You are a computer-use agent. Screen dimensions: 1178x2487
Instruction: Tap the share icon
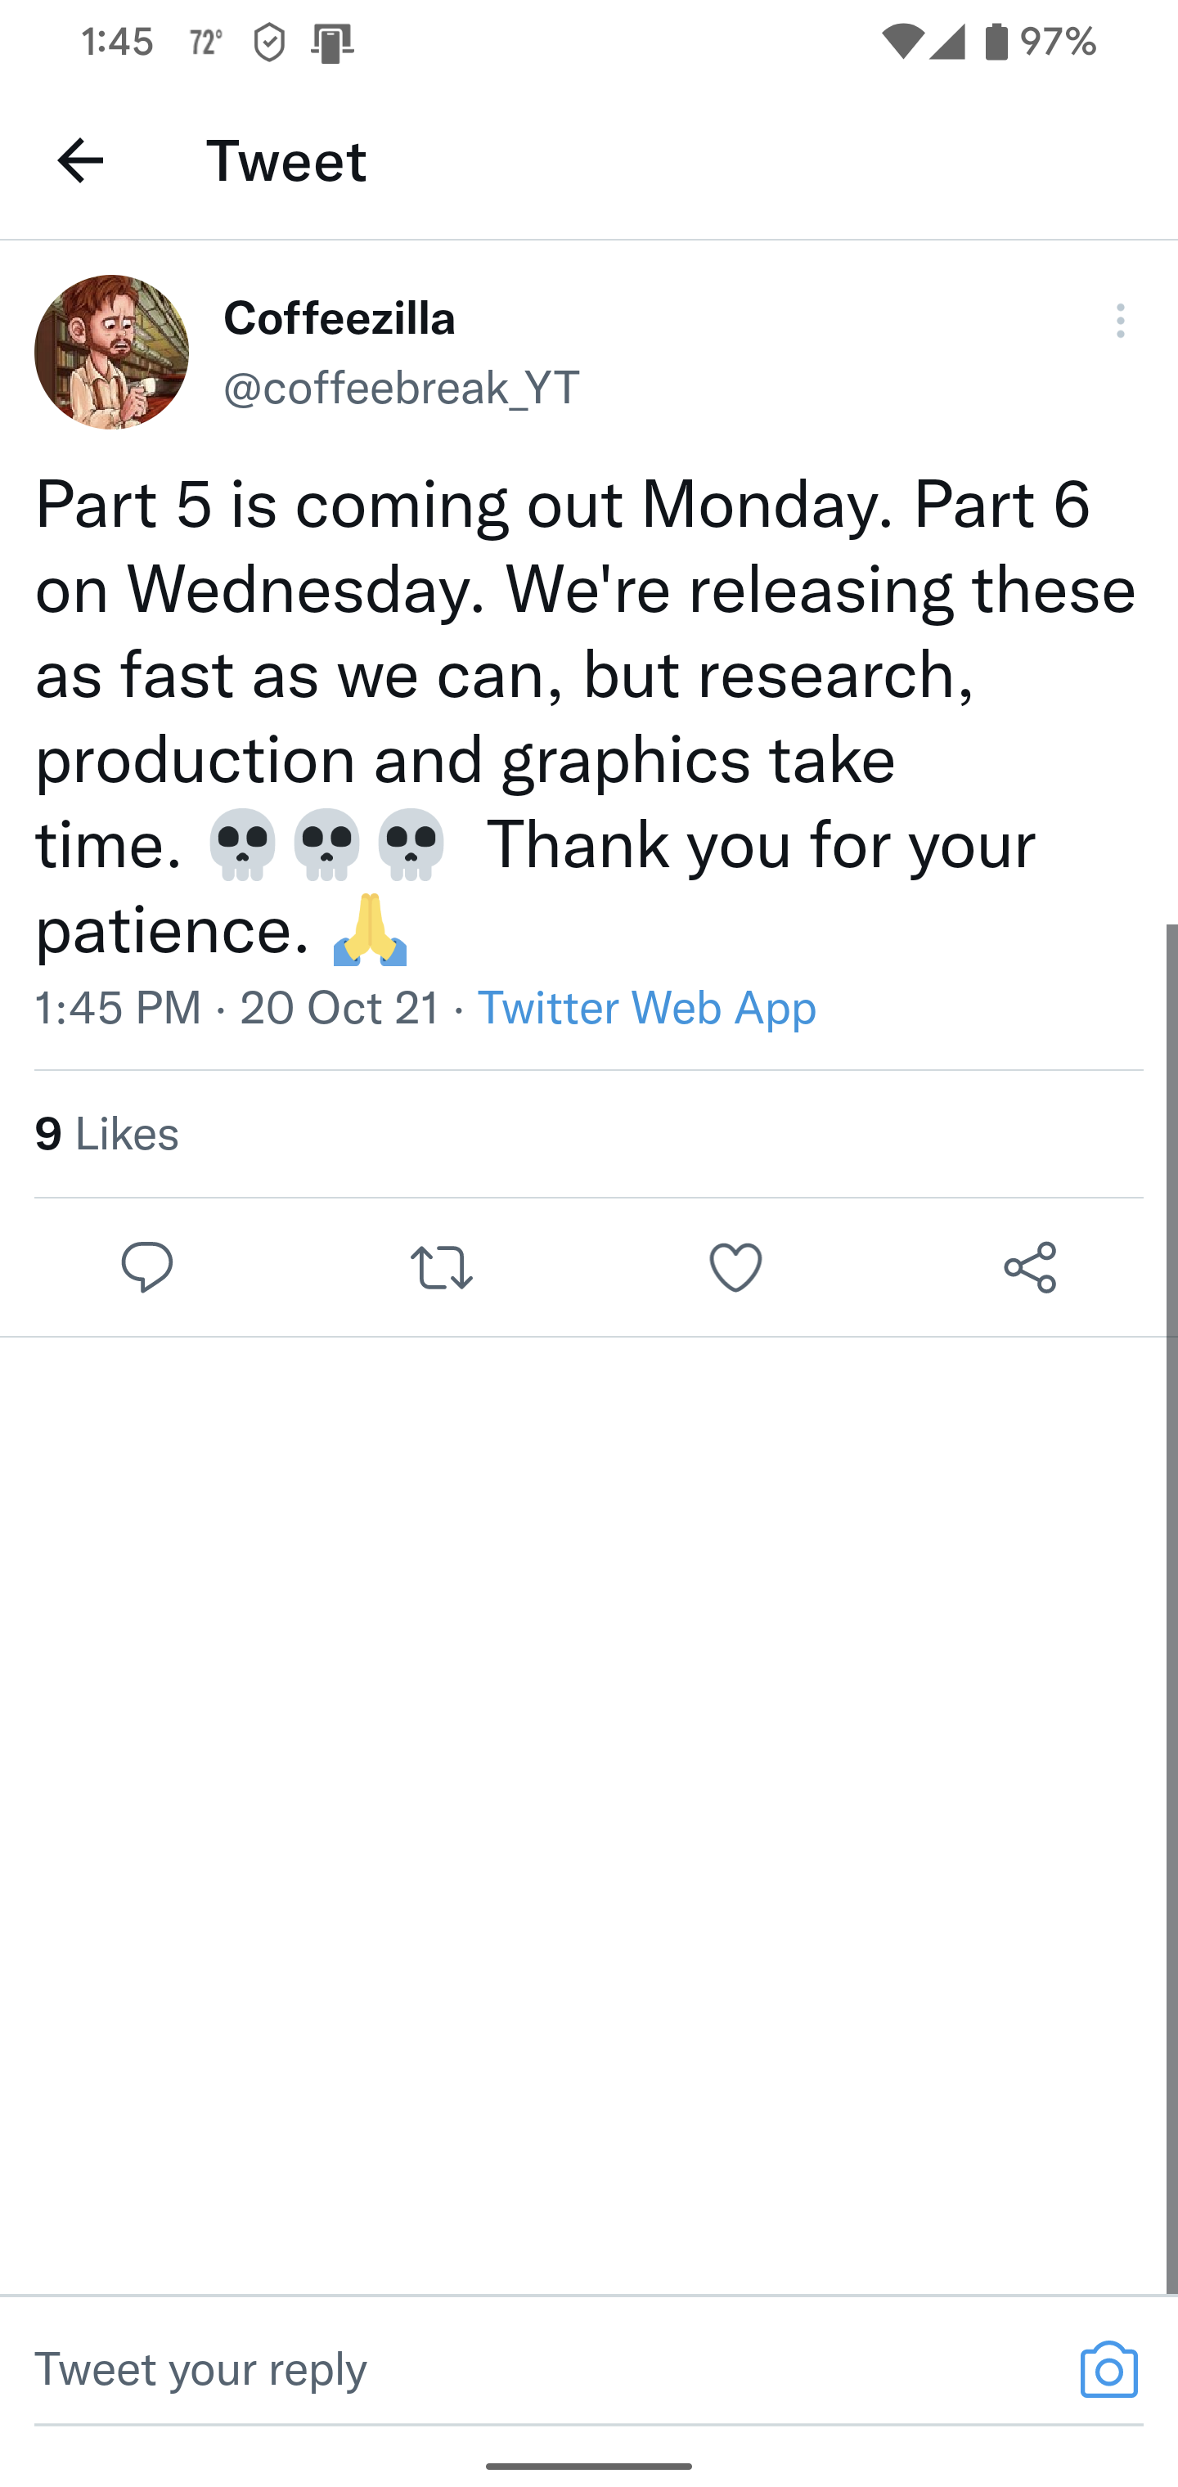1030,1266
